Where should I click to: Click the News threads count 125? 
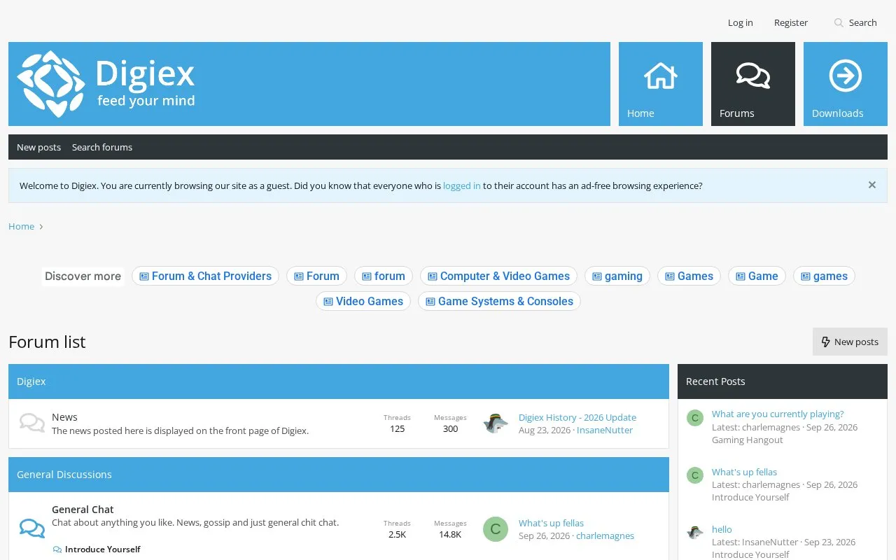(x=397, y=428)
